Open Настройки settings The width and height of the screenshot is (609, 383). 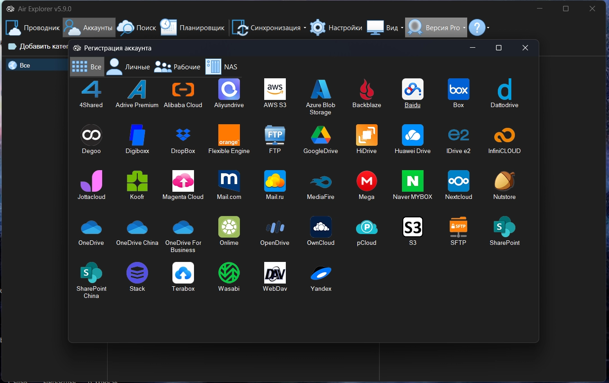[336, 28]
